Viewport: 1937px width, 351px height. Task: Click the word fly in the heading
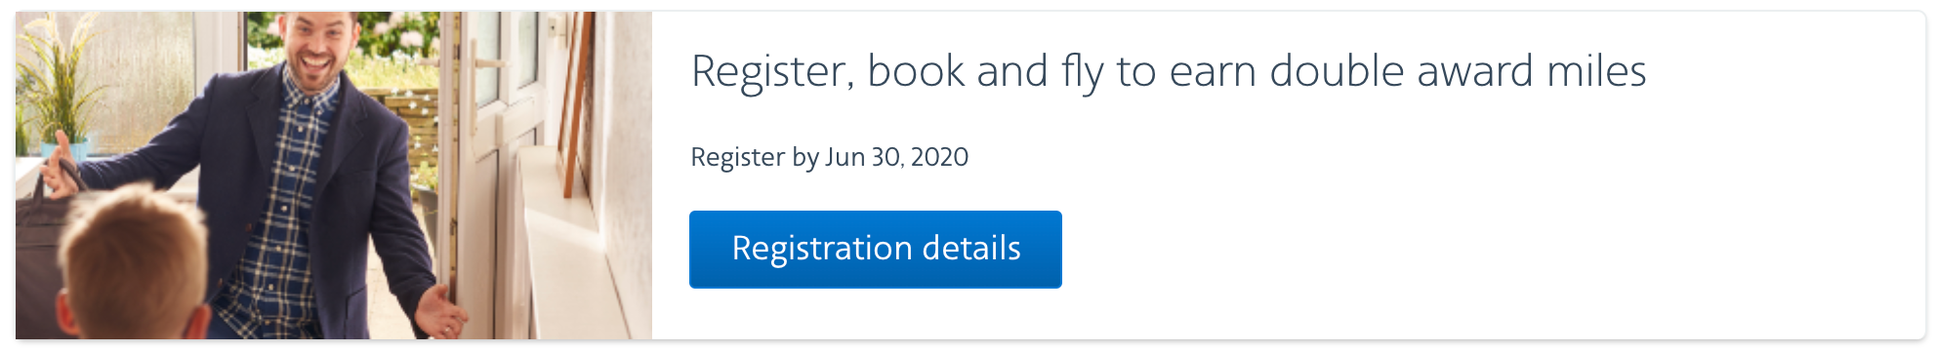1083,72
